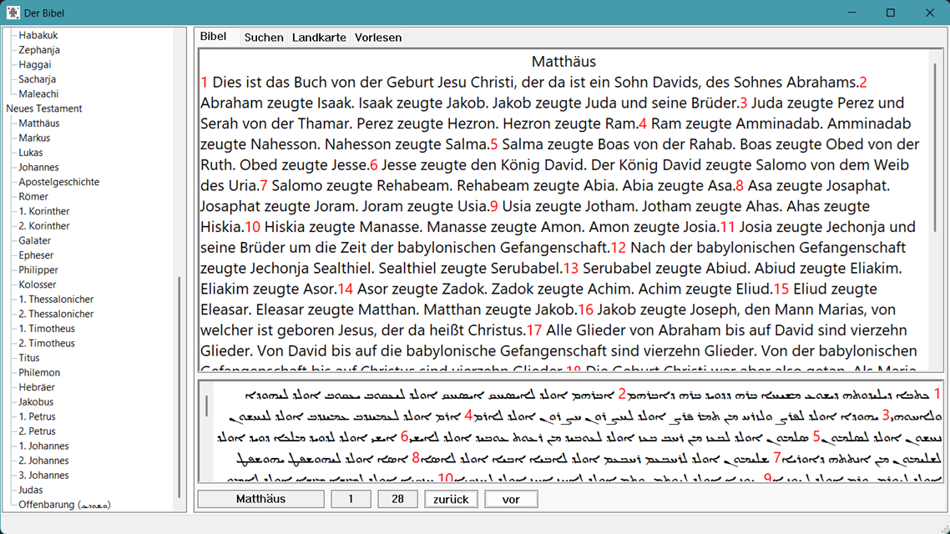The height and width of the screenshot is (534, 950).
Task: Select Zephanja in the book tree
Action: pyautogui.click(x=38, y=50)
